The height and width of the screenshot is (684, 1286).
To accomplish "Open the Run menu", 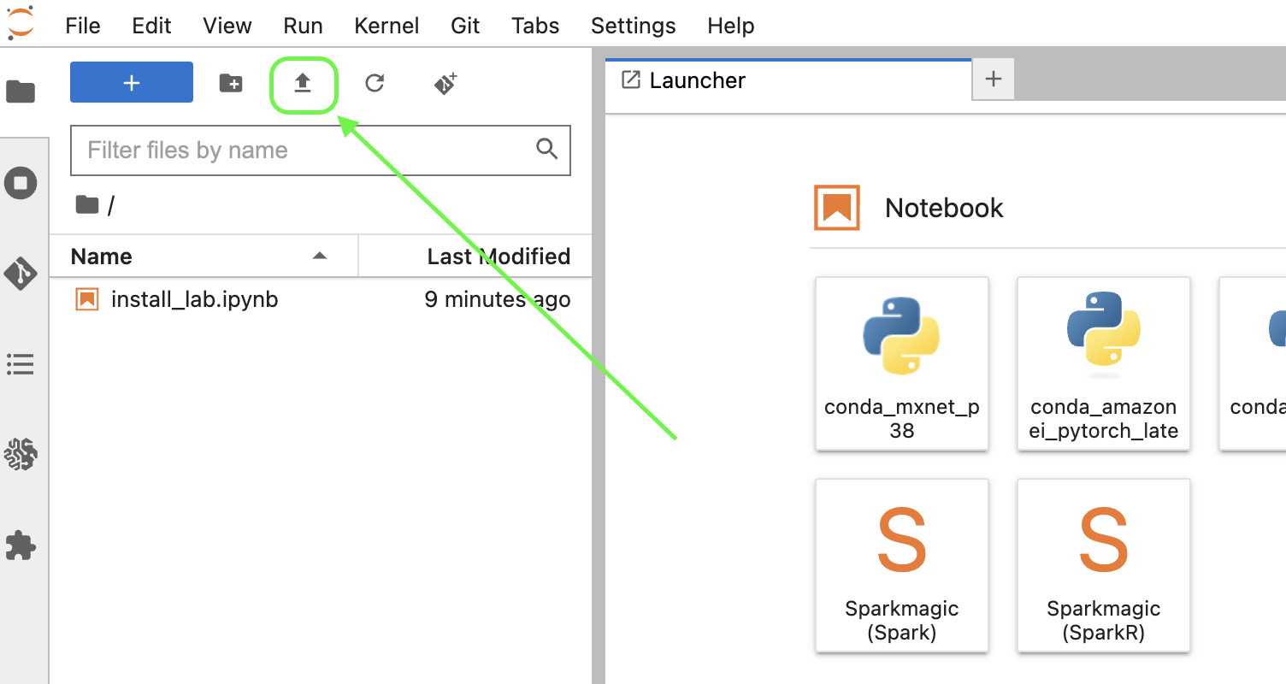I will tap(303, 26).
